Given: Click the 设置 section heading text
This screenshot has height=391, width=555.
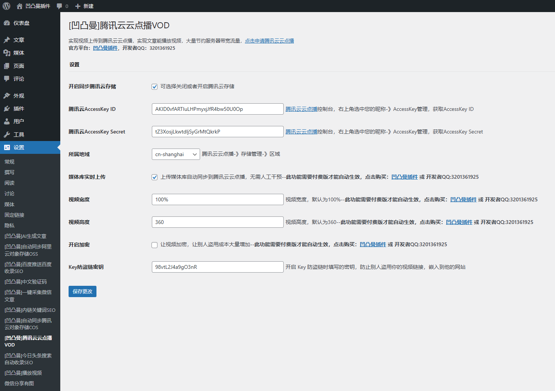Looking at the screenshot, I should click(x=74, y=64).
